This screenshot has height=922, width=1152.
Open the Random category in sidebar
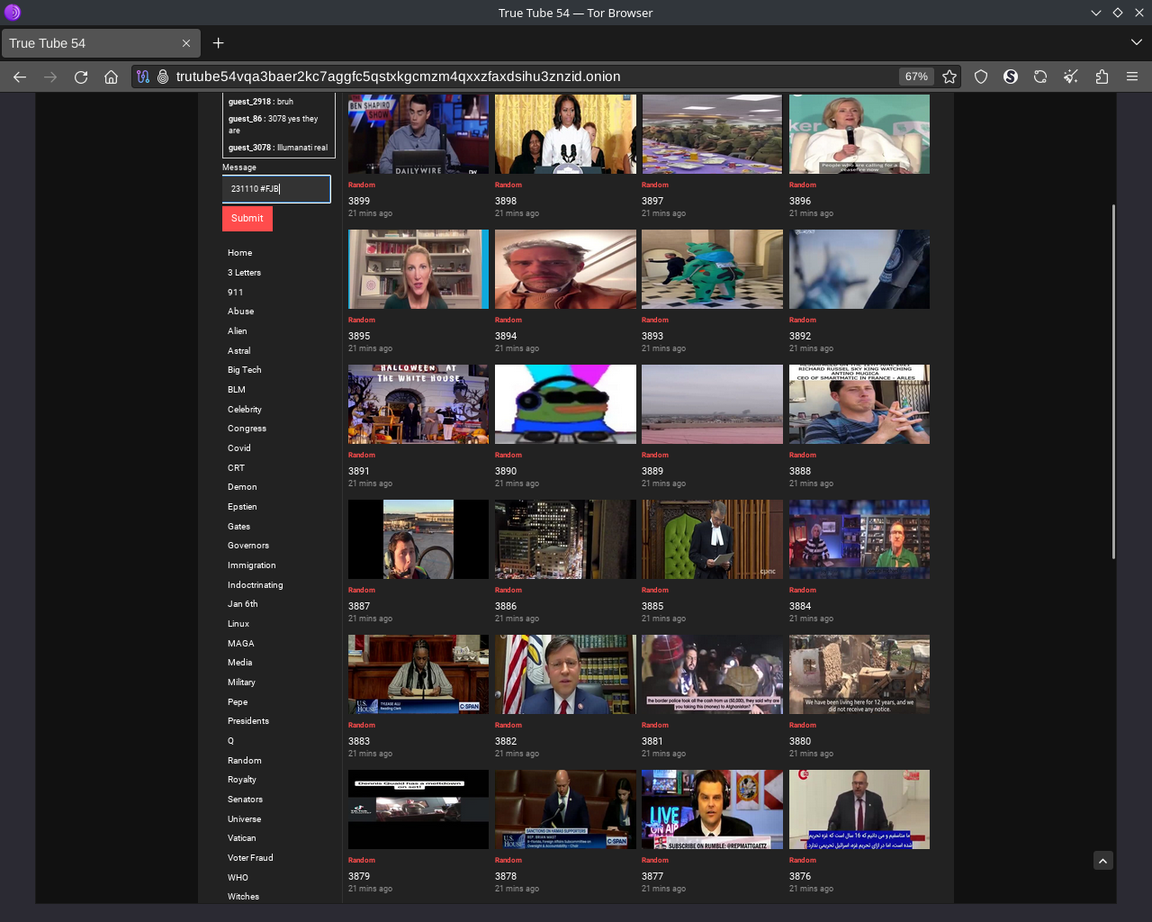[x=244, y=761]
